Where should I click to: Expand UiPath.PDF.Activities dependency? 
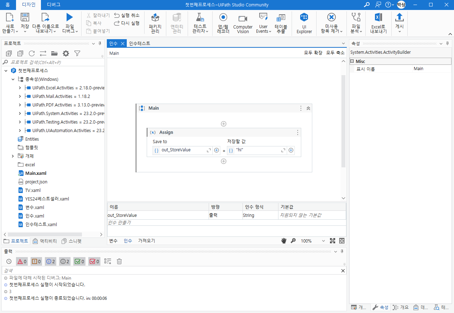pos(20,105)
